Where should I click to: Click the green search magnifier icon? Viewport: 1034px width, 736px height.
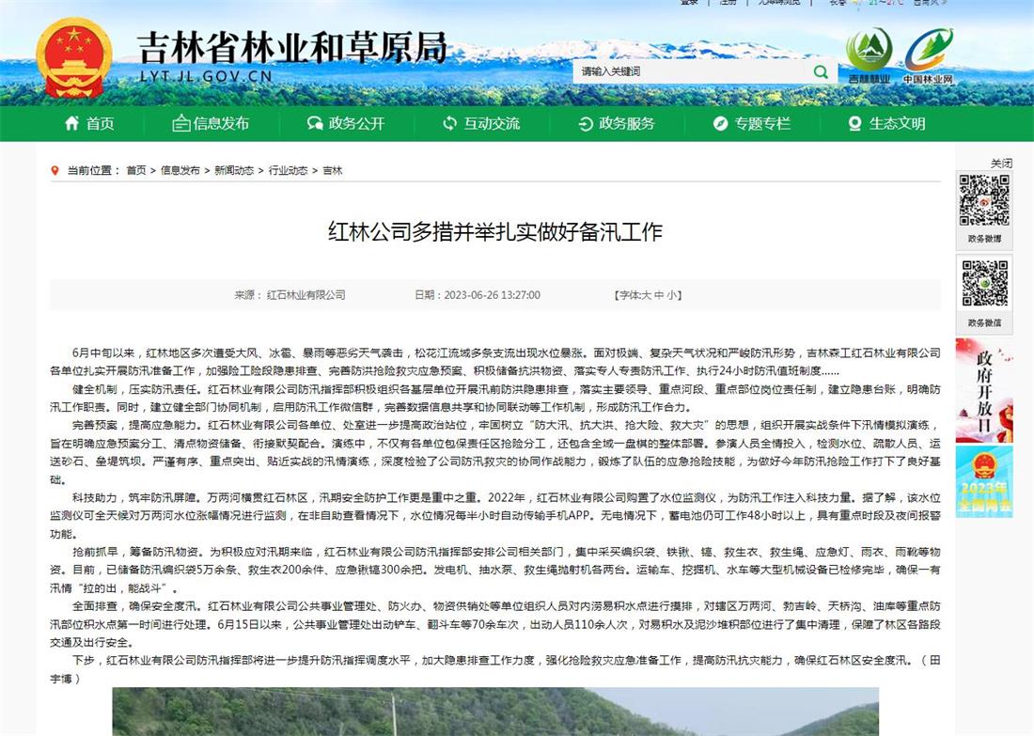tap(821, 71)
